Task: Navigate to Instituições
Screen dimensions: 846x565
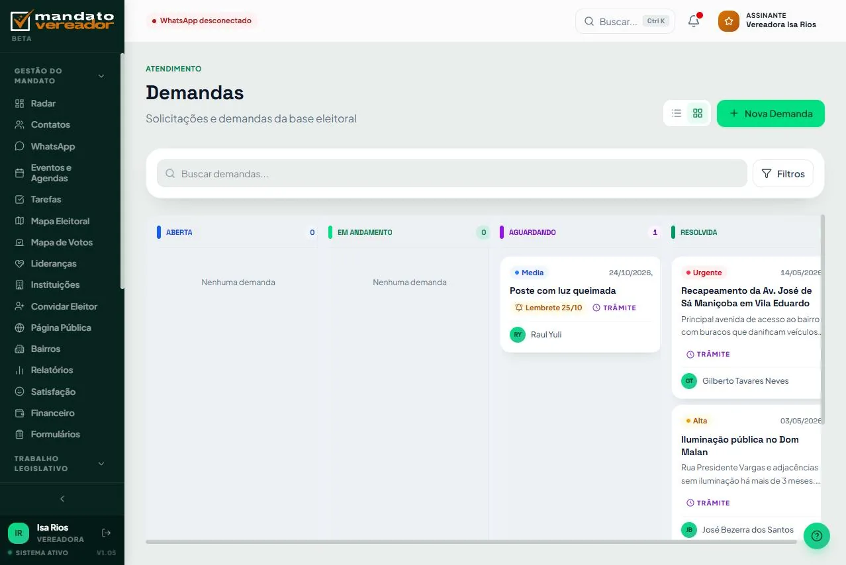Action: click(62, 284)
